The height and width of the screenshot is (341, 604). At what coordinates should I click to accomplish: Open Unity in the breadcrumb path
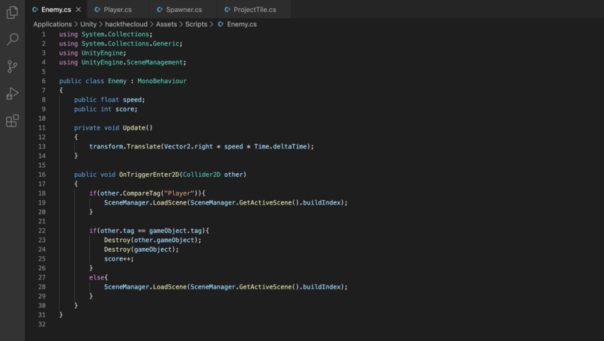tap(88, 24)
